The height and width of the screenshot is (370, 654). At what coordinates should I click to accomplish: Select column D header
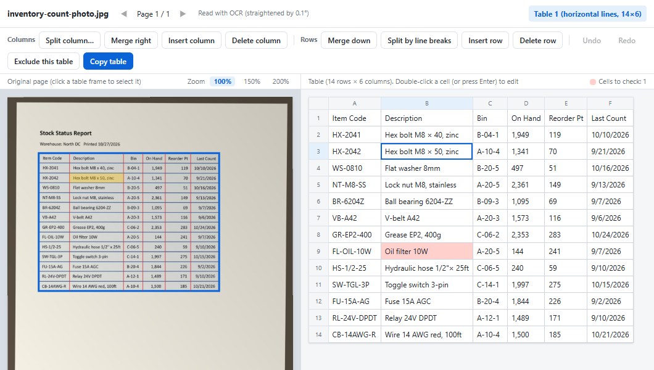526,104
